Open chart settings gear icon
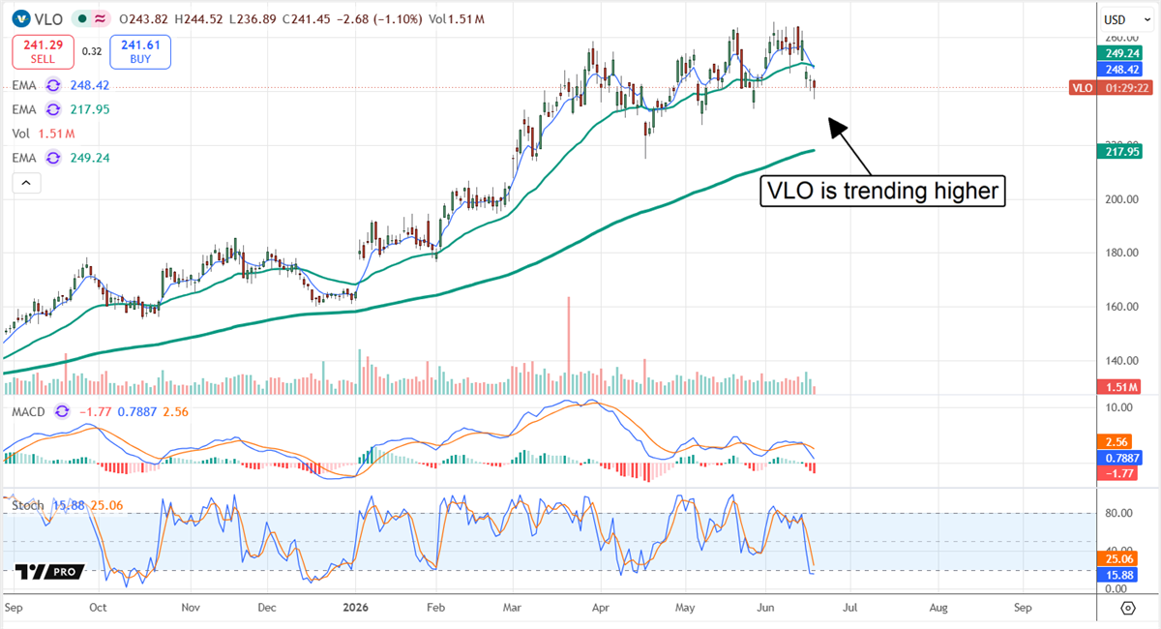 click(x=1128, y=608)
